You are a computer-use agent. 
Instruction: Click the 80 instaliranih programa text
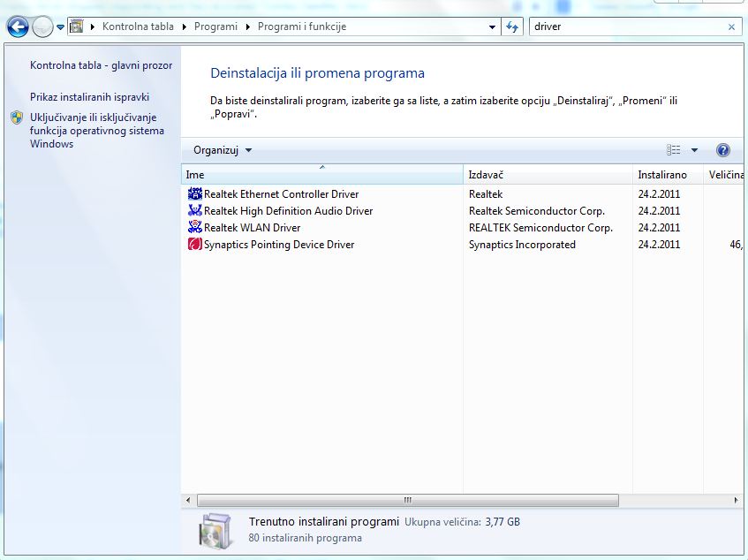click(x=305, y=538)
